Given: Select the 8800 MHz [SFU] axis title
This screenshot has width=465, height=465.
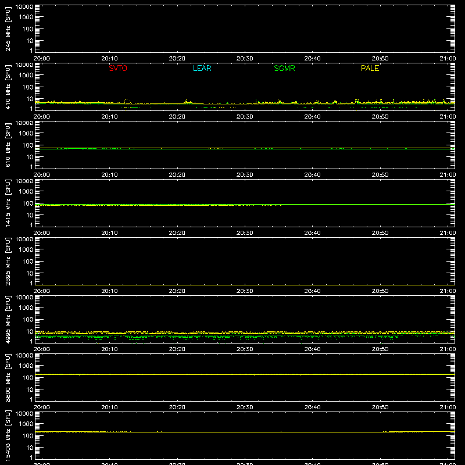Looking at the screenshot, I should coord(8,377).
